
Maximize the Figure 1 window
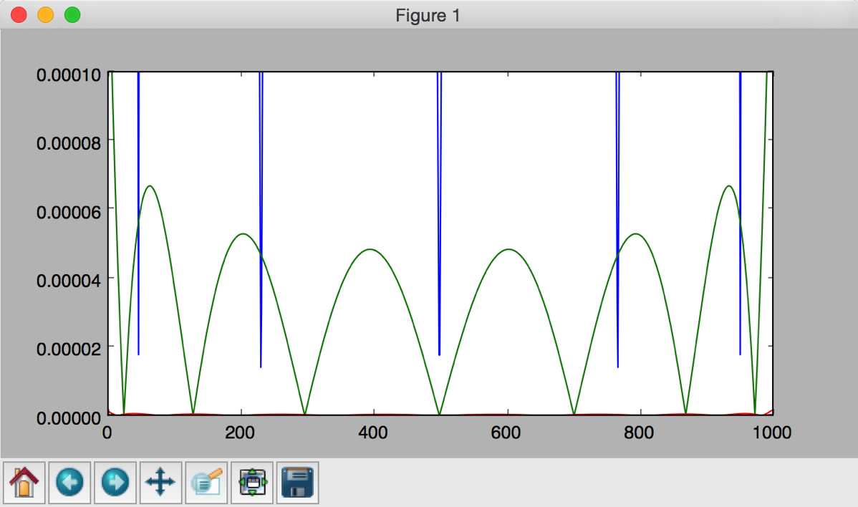[x=72, y=15]
